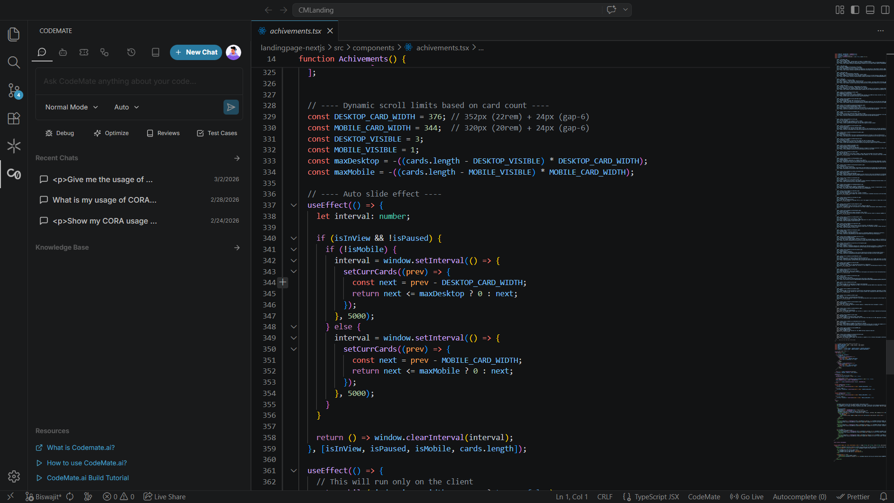Open Source Control with 4 changes
Viewport: 894px width, 503px height.
pyautogui.click(x=14, y=90)
